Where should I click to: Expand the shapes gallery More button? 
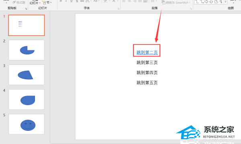225,2
